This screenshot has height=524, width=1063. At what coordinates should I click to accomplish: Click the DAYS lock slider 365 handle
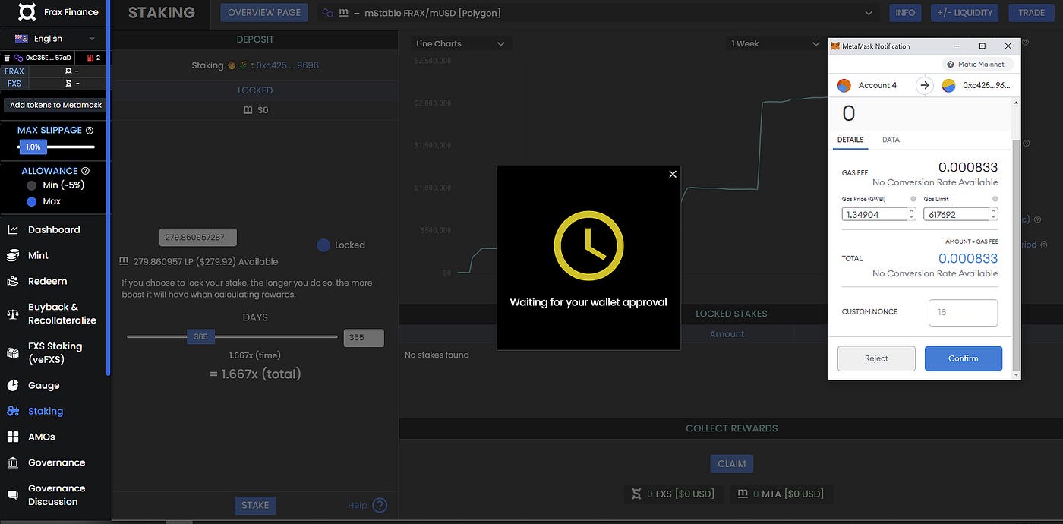[201, 337]
